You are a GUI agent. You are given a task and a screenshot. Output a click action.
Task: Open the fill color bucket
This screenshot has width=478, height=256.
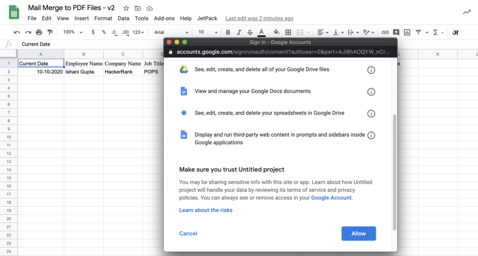[x=276, y=32]
